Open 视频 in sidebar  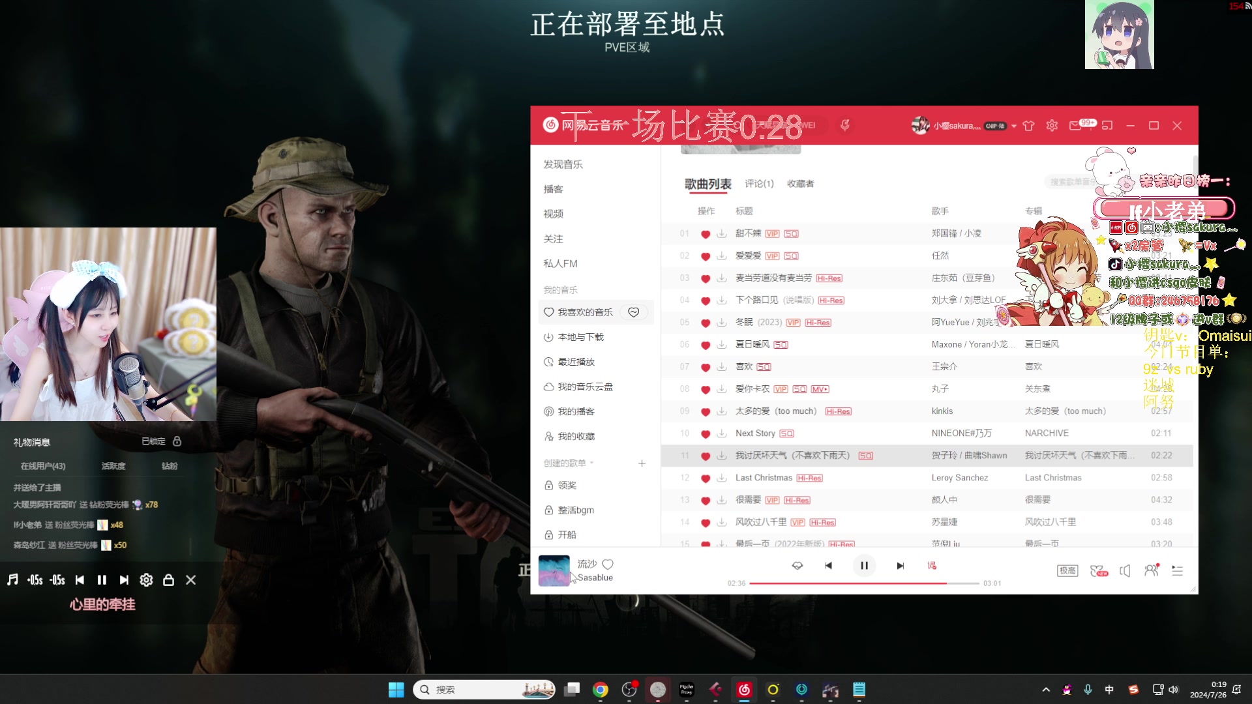point(553,214)
